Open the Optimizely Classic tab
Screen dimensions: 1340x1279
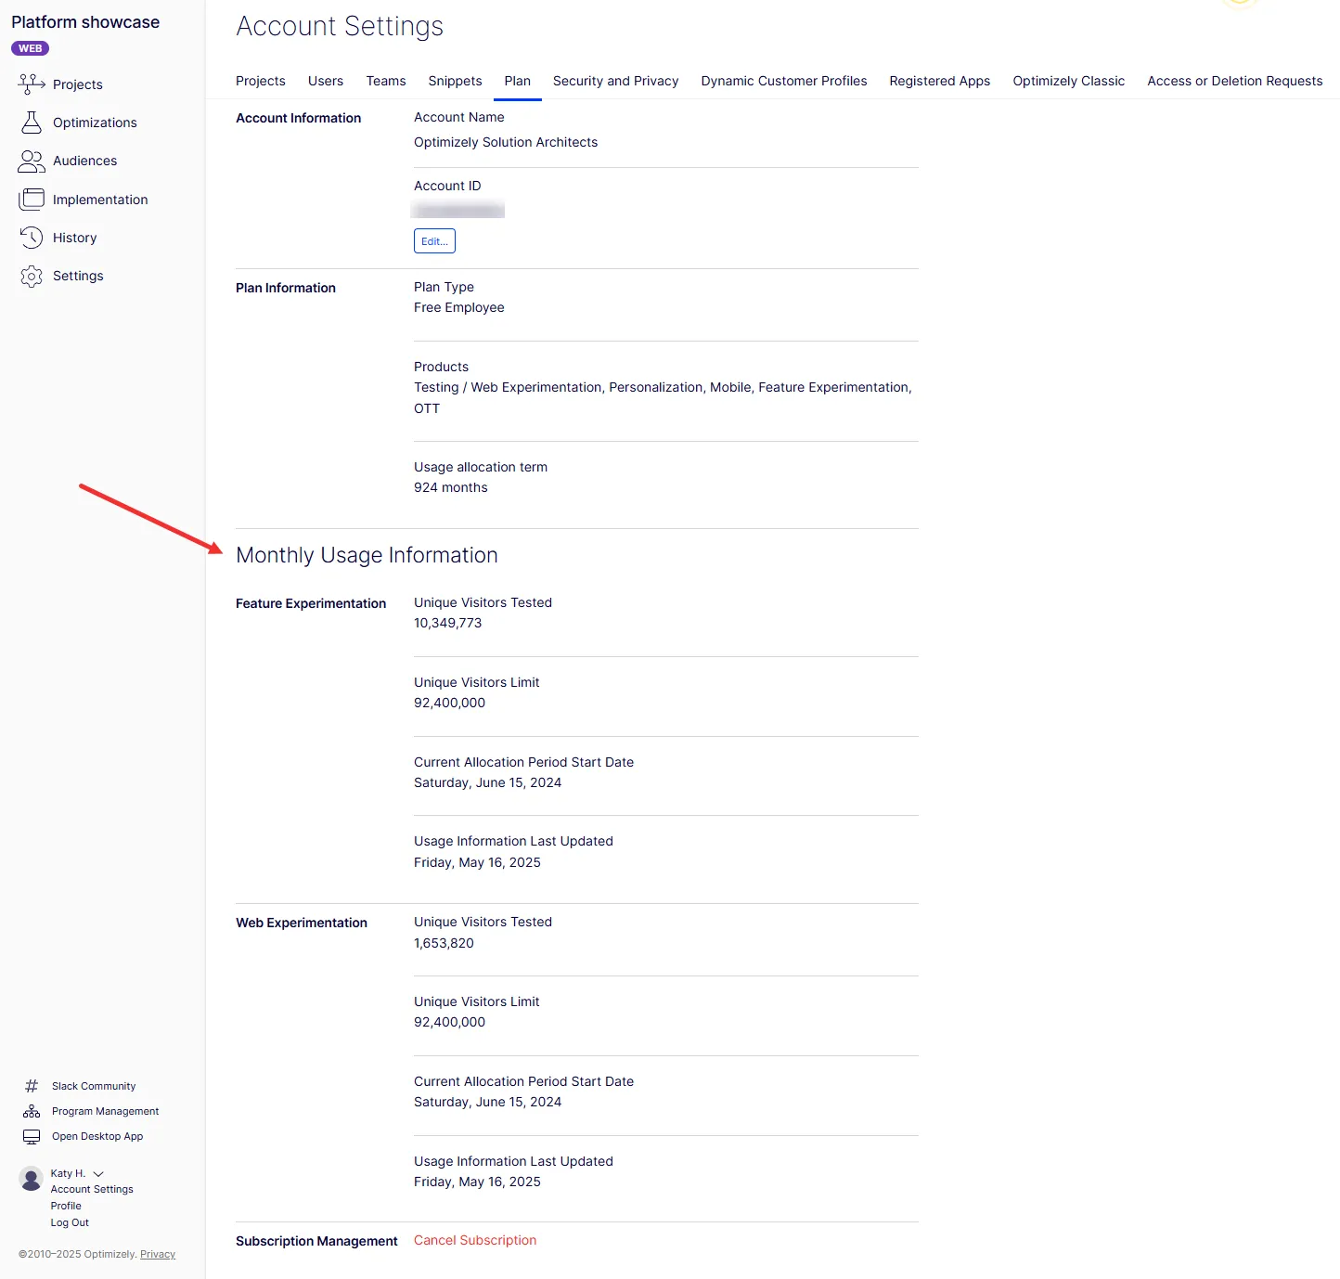pyautogui.click(x=1069, y=81)
